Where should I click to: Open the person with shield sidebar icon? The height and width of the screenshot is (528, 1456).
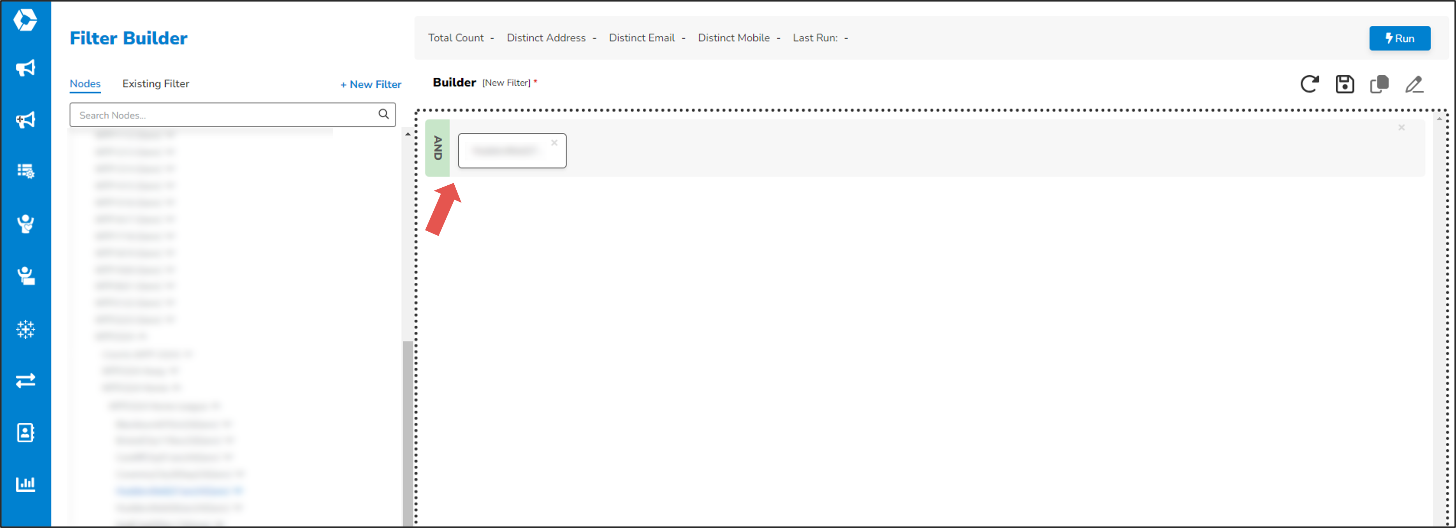click(x=25, y=223)
